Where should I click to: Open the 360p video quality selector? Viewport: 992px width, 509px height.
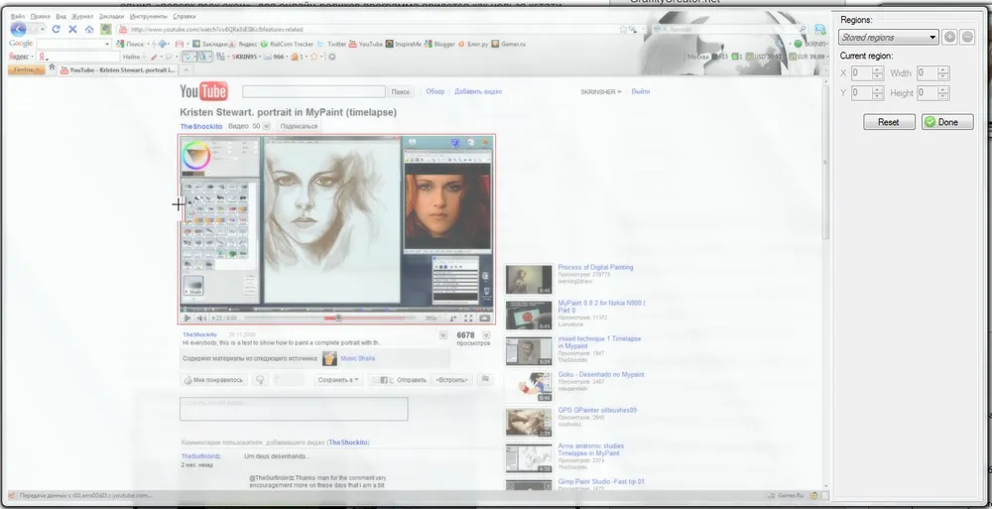pos(431,318)
